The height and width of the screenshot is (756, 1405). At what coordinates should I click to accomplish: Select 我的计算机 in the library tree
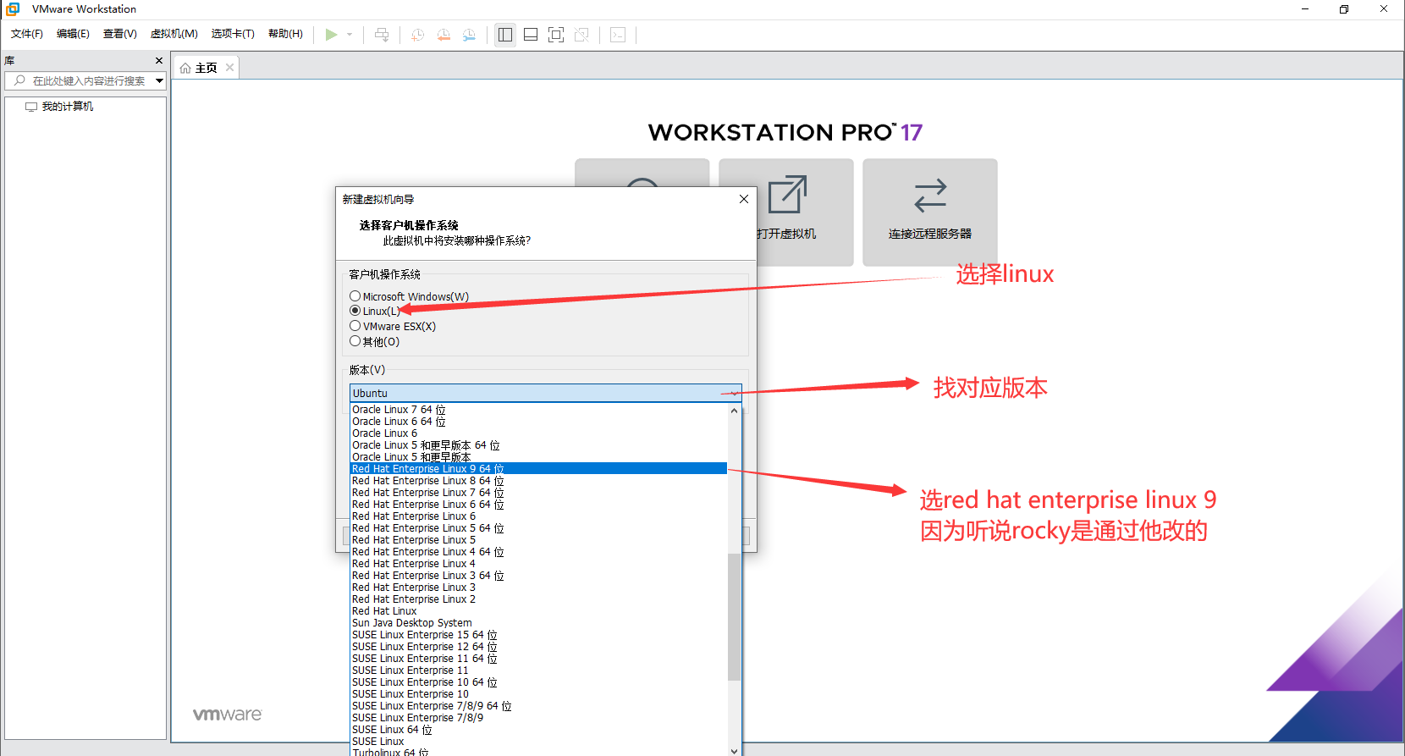pos(68,107)
